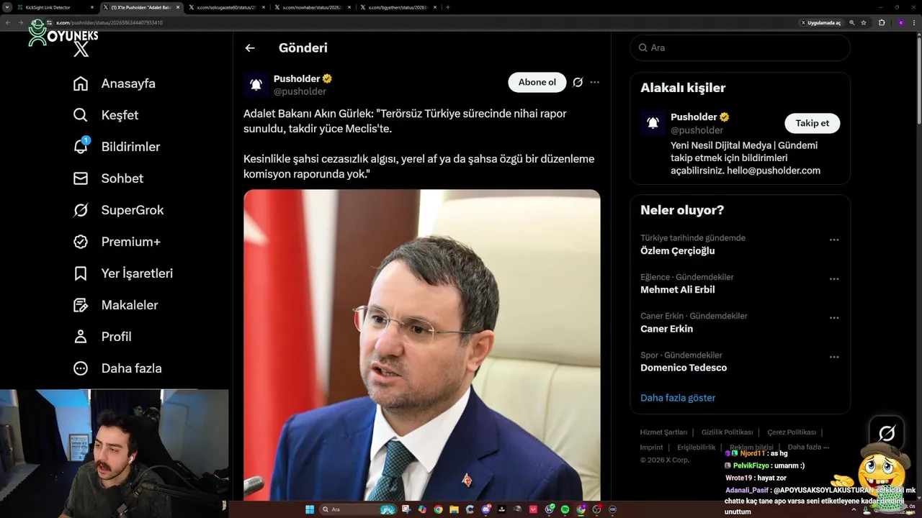Open options for Özlem Çerçioğlu trend
This screenshot has height=518, width=922.
tap(834, 240)
